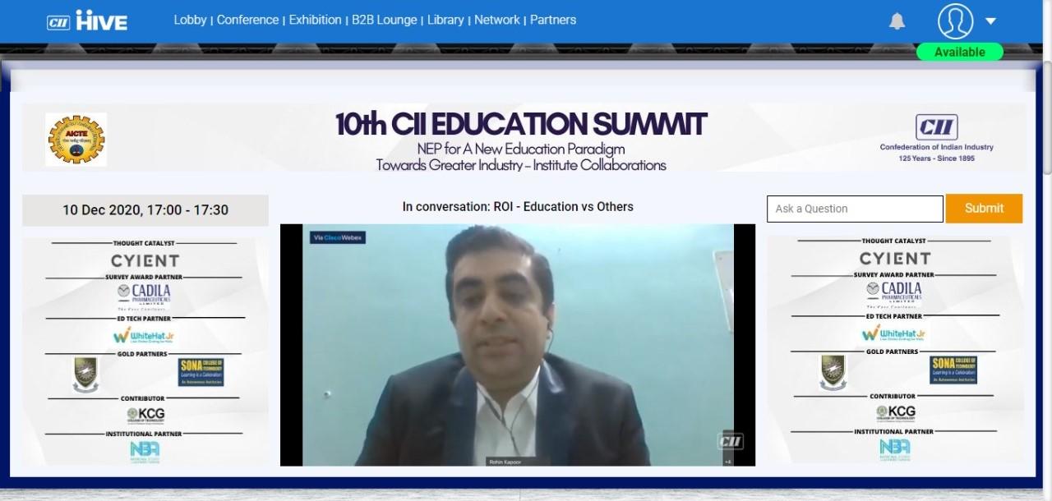The width and height of the screenshot is (1052, 501).
Task: Click the Sona College logo in the right panel
Action: pos(953,370)
